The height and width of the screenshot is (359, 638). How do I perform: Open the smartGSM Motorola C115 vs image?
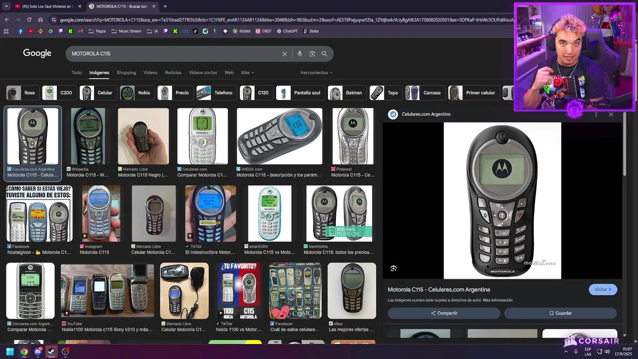pyautogui.click(x=270, y=213)
